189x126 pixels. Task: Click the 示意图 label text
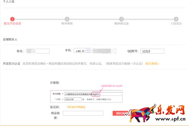click(55, 83)
